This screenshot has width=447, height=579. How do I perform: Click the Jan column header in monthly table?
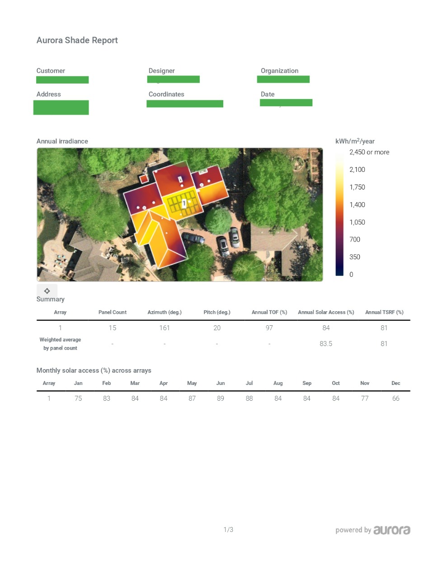click(x=78, y=383)
